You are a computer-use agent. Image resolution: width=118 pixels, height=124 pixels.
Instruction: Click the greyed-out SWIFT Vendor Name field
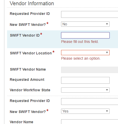[89, 70]
